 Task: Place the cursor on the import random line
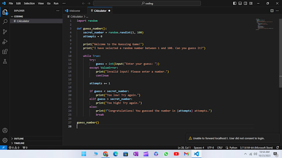click(x=87, y=21)
